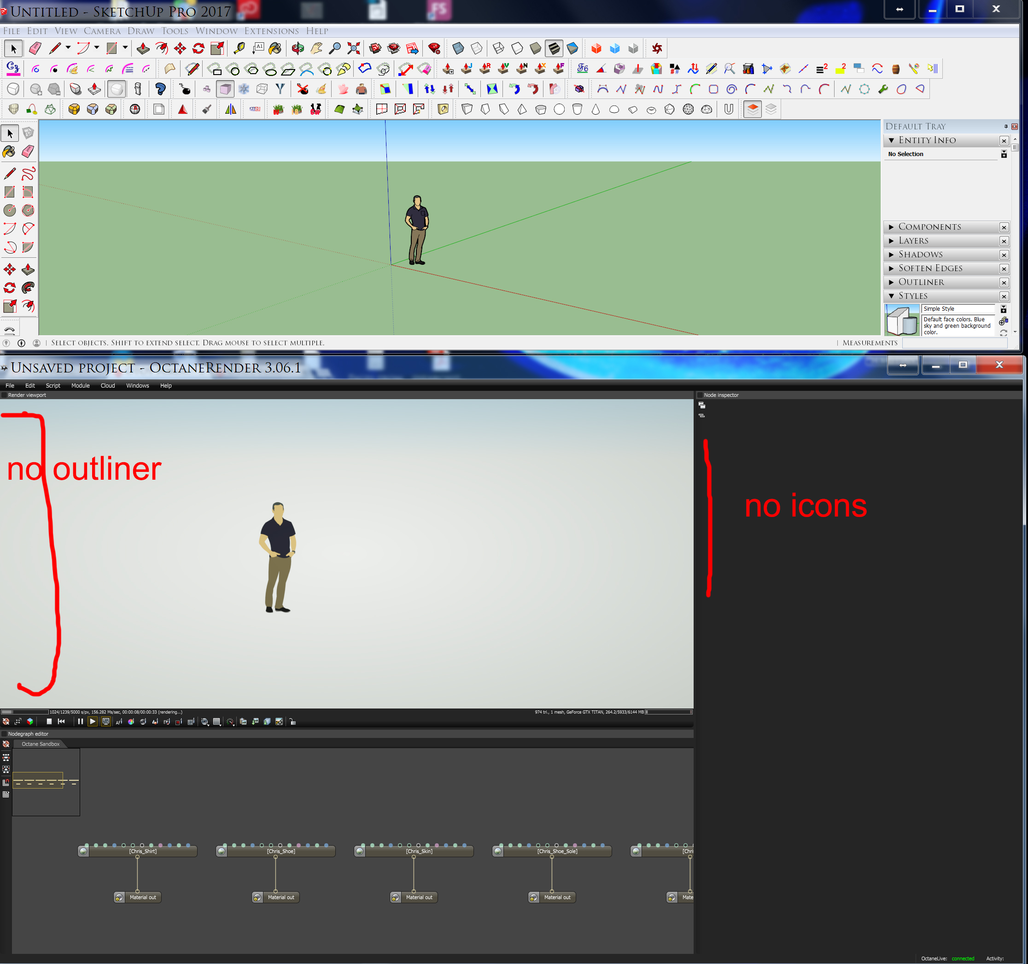This screenshot has height=964, width=1028.
Task: Click the white balance picker icon
Action: pos(131,721)
